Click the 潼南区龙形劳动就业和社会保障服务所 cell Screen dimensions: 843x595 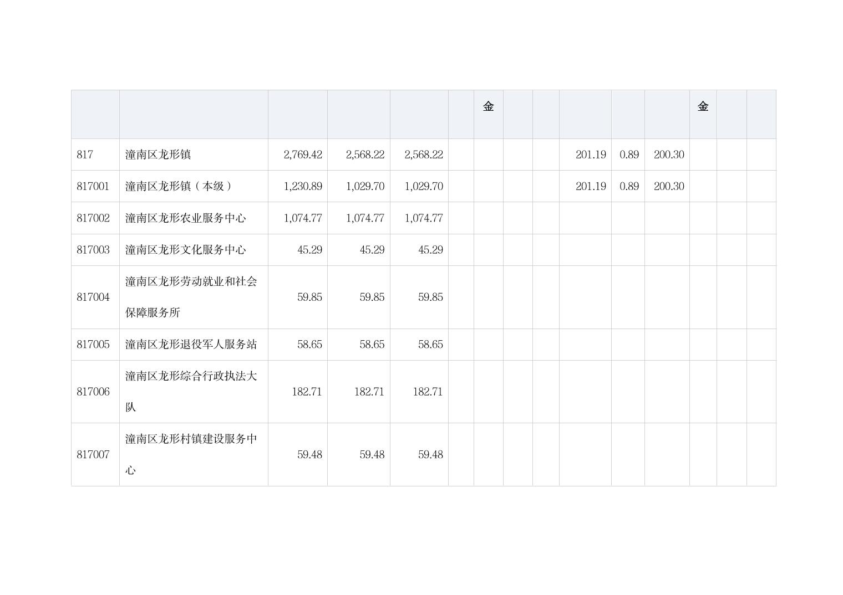[x=191, y=297]
